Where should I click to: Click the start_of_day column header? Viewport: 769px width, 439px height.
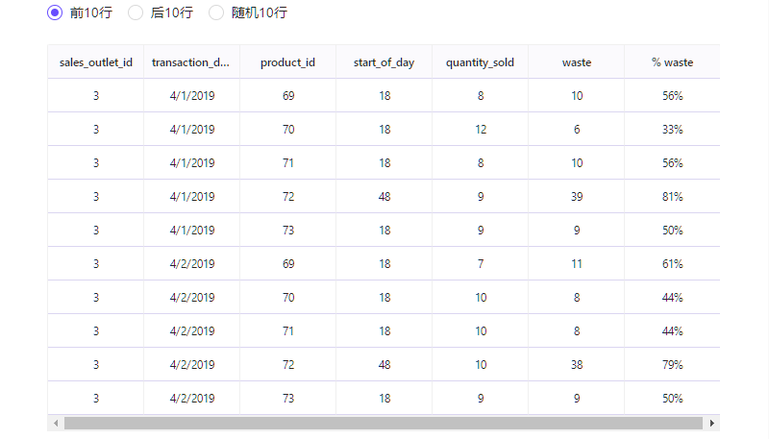(384, 62)
